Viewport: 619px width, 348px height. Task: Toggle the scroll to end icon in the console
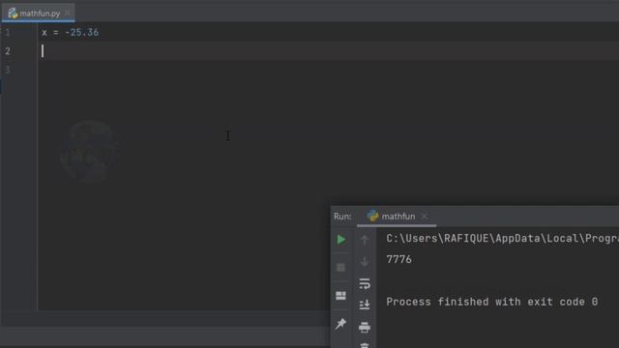365,304
